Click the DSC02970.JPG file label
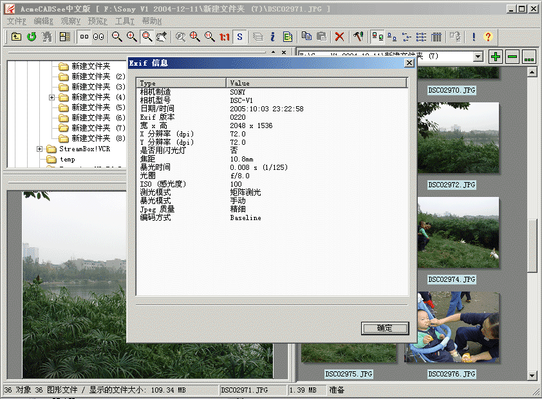 tap(452, 91)
